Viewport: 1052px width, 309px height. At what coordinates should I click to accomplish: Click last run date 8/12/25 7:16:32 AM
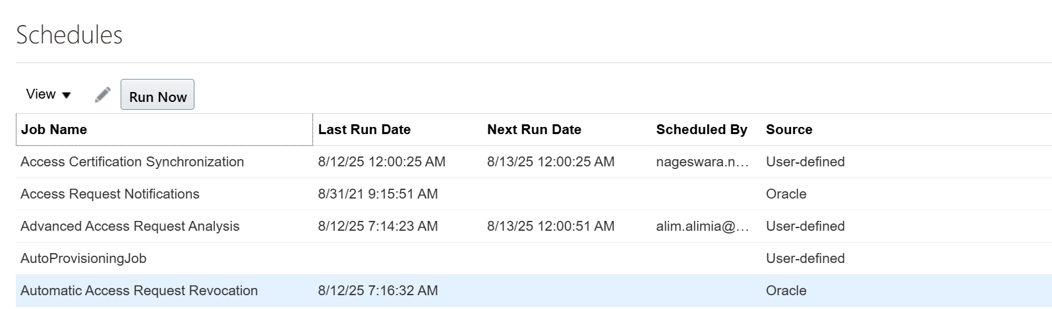pyautogui.click(x=378, y=291)
